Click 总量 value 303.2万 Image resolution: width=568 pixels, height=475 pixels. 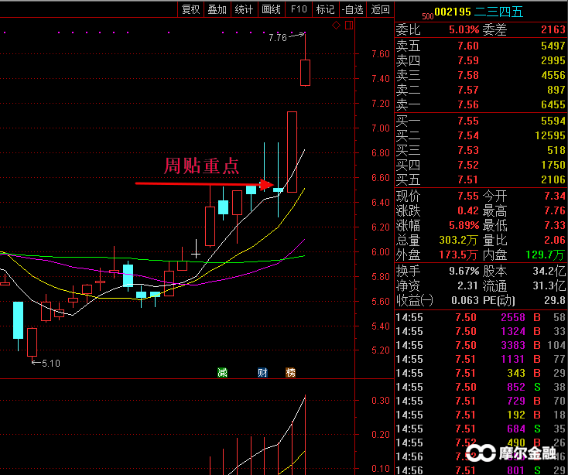pyautogui.click(x=458, y=240)
